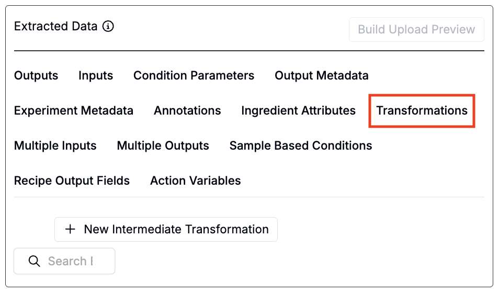Select the Sample Based Conditions tab

301,146
